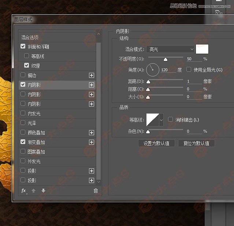The image size is (234, 226).
Task: Enable the 颜色叠加 checkbox
Action: (x=23, y=132)
